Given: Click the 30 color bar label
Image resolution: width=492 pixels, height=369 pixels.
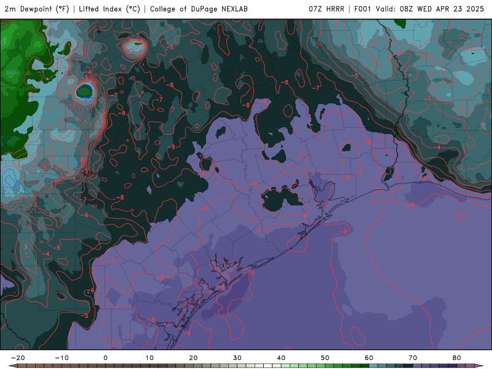Looking at the screenshot, I should click(x=237, y=358).
